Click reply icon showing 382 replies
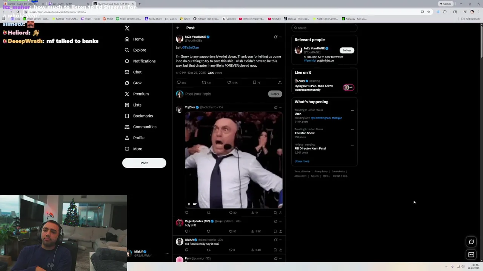This screenshot has width=483, height=271. [x=182, y=82]
